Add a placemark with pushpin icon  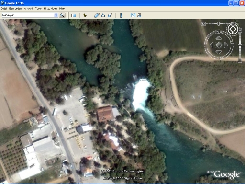pos(85,15)
